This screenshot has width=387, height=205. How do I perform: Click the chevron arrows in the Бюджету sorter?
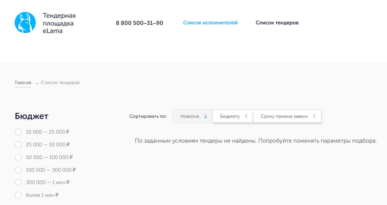point(246,116)
